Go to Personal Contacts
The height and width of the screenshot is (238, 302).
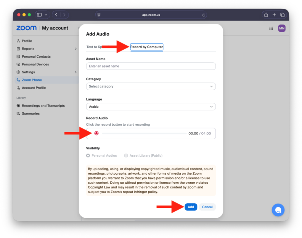[36, 57]
